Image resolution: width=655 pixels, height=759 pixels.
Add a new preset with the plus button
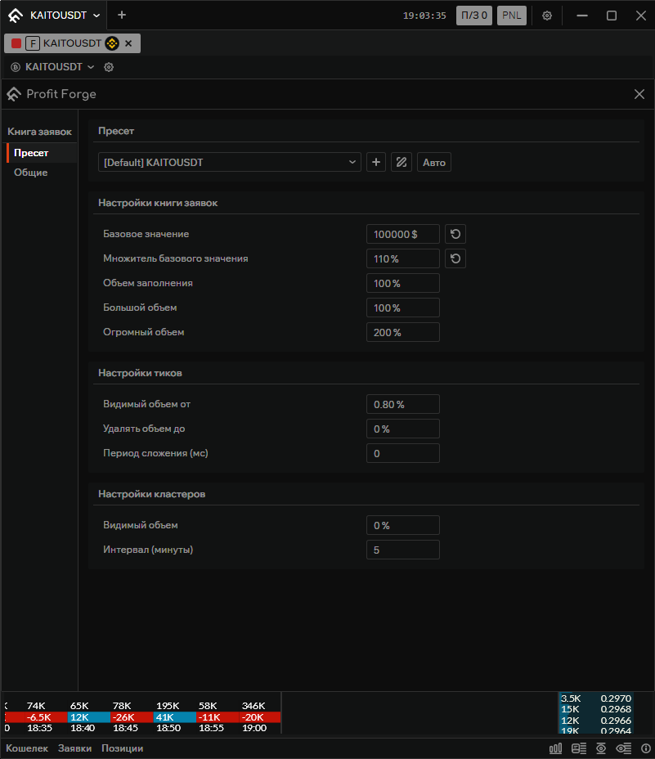(376, 162)
